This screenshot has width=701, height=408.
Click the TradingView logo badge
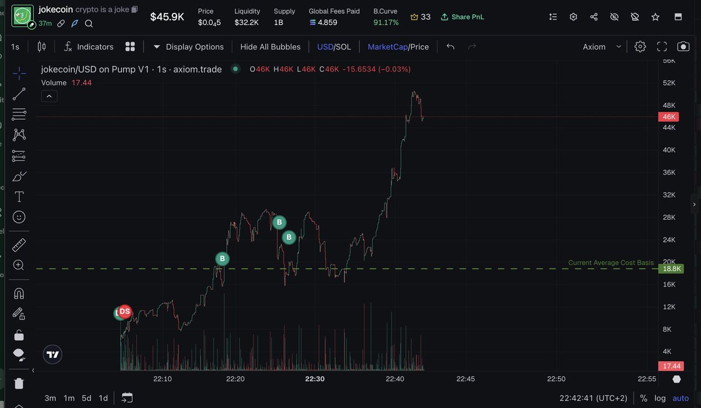[x=53, y=354]
